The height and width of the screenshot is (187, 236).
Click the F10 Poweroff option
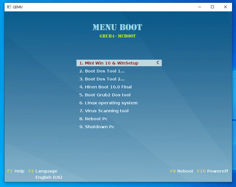213,171
